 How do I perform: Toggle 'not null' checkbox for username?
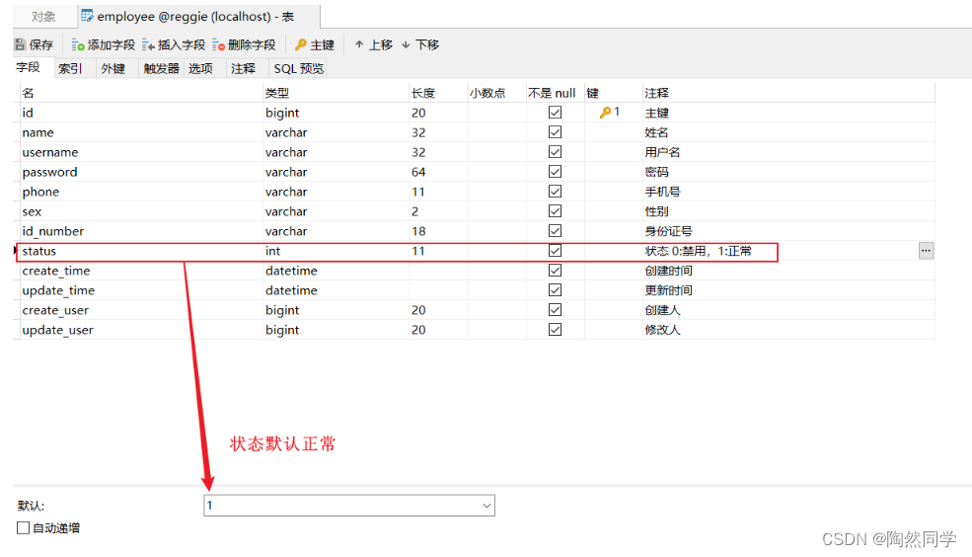[x=555, y=152]
